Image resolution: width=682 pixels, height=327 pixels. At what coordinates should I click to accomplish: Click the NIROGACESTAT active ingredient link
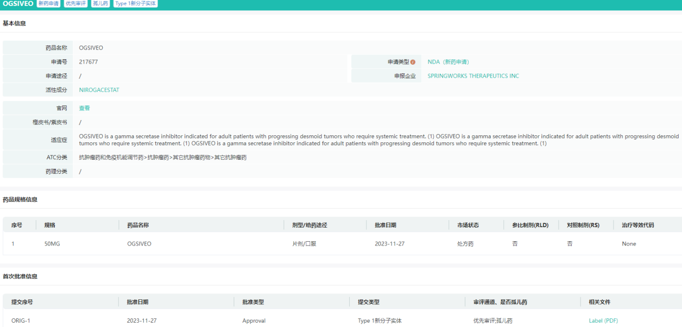click(99, 90)
